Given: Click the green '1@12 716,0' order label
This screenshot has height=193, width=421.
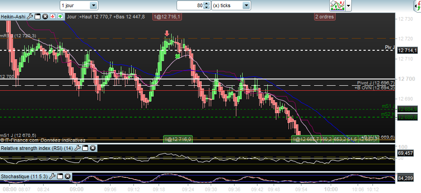Looking at the screenshot, I should point(178,139).
